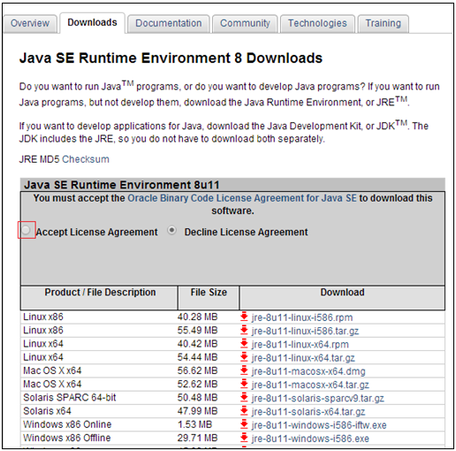Select Accept License Agreement radio button

click(26, 230)
